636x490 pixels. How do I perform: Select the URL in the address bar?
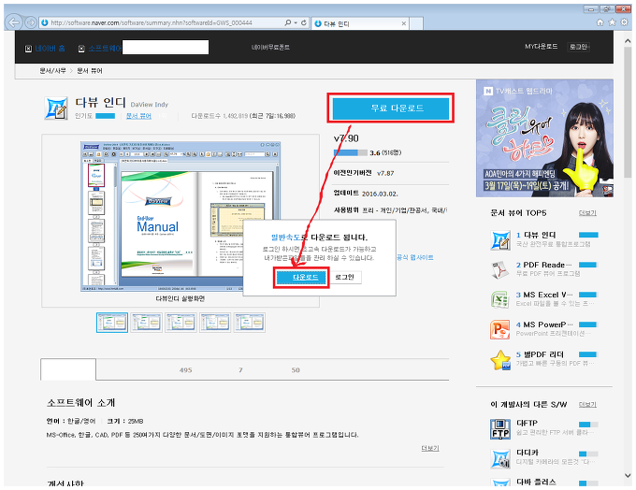152,22
